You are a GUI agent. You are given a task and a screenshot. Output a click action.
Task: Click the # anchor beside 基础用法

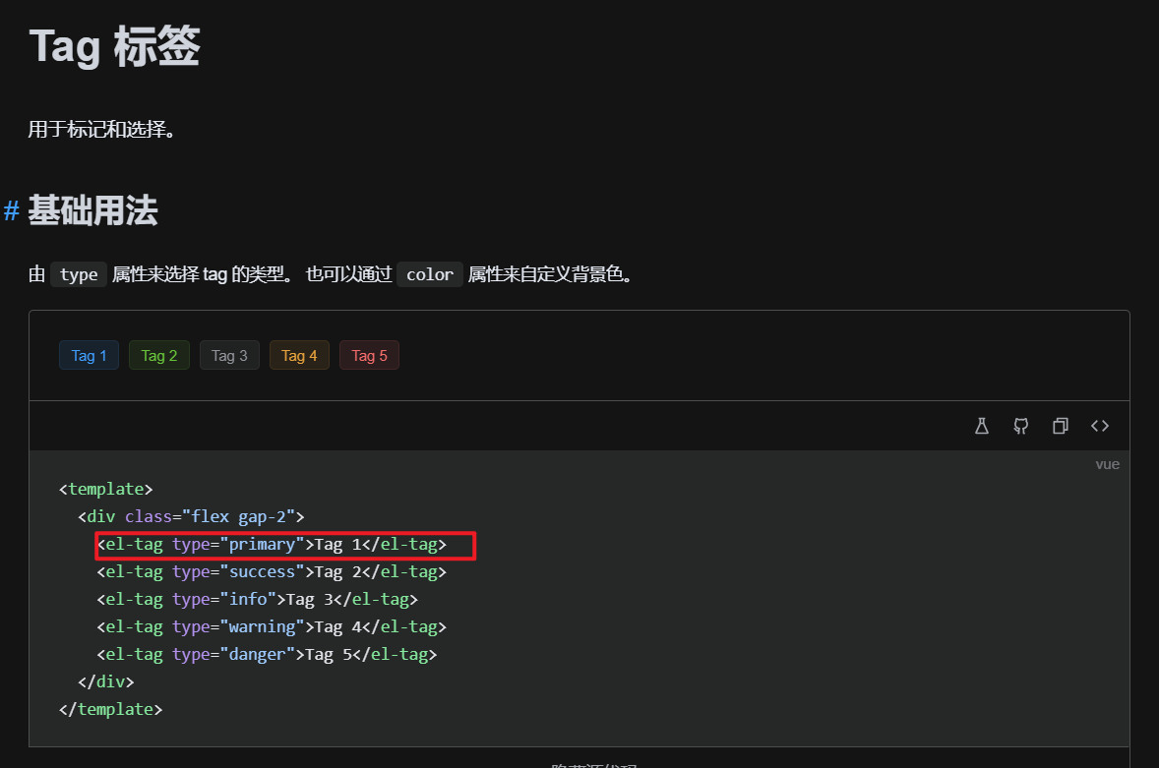tap(10, 210)
